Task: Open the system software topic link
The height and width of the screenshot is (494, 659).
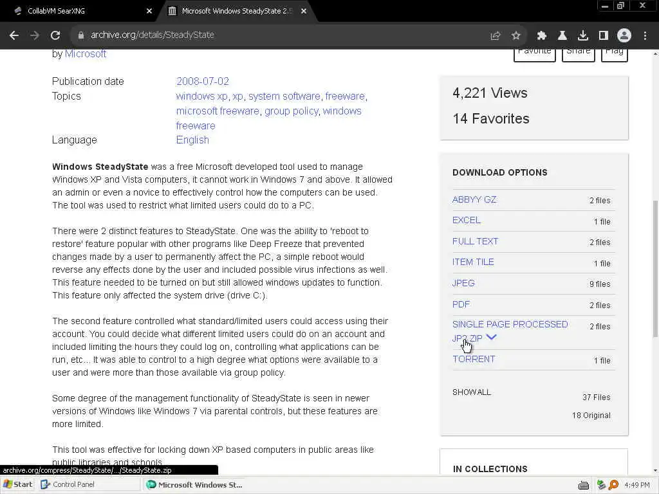Action: pyautogui.click(x=284, y=96)
